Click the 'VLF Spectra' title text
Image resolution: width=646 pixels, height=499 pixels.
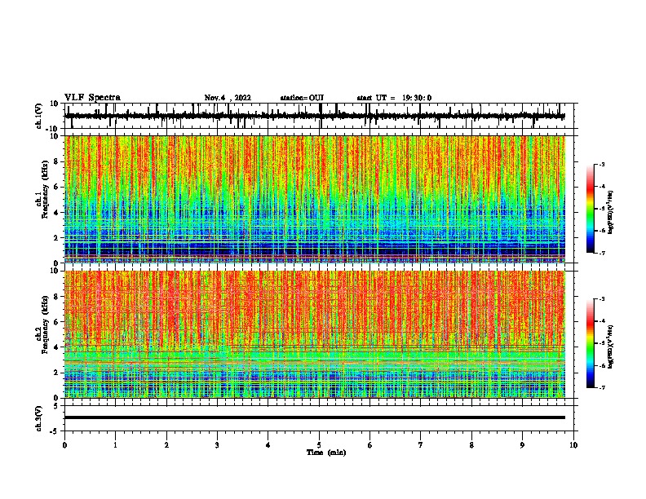coord(92,98)
